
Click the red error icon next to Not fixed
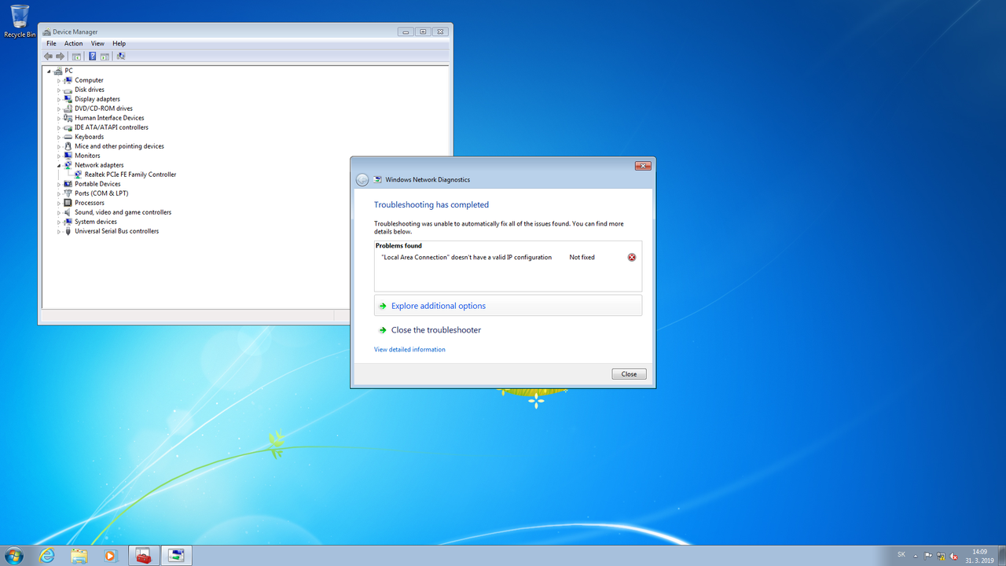631,258
